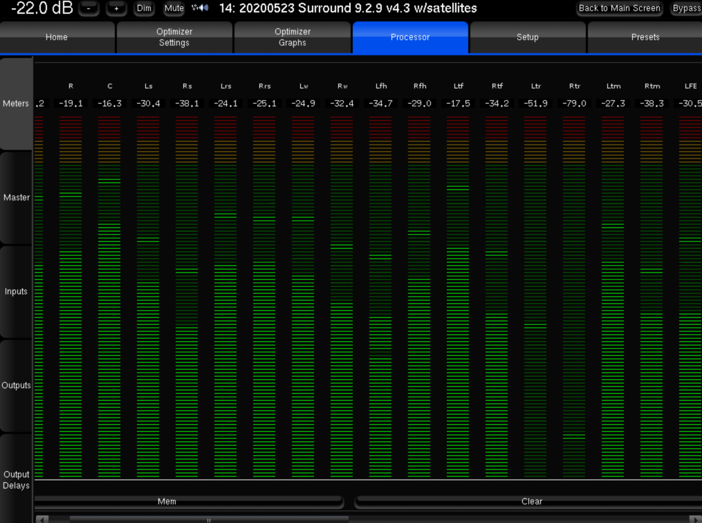The height and width of the screenshot is (523, 702).
Task: Open the Optimizer Settings tab
Action: [x=174, y=37]
